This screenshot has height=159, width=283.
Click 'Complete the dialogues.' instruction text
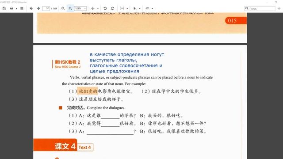(106, 108)
